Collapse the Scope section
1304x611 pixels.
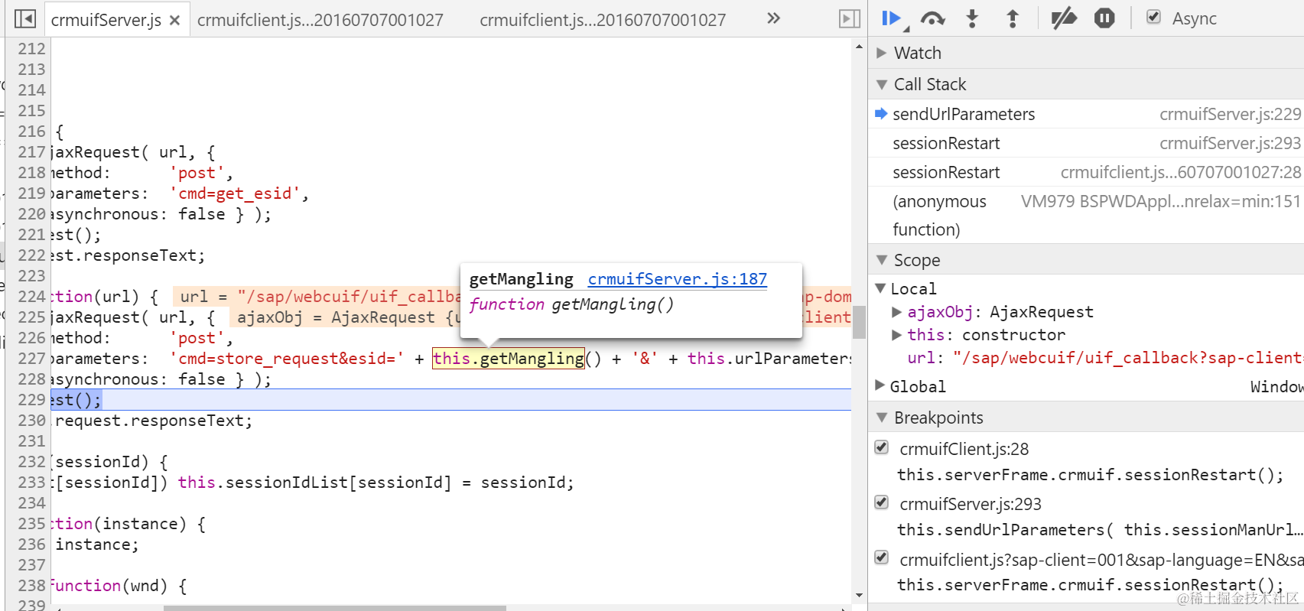pyautogui.click(x=881, y=260)
